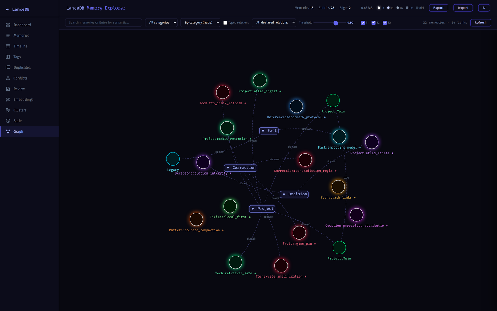Select the Tech:fts_index_refresh graph node
This screenshot has width=497, height=311.
pyautogui.click(x=223, y=92)
